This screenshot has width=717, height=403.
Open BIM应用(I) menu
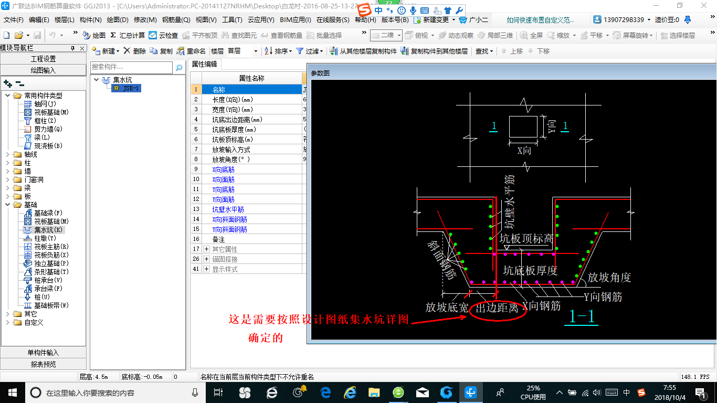pos(296,20)
